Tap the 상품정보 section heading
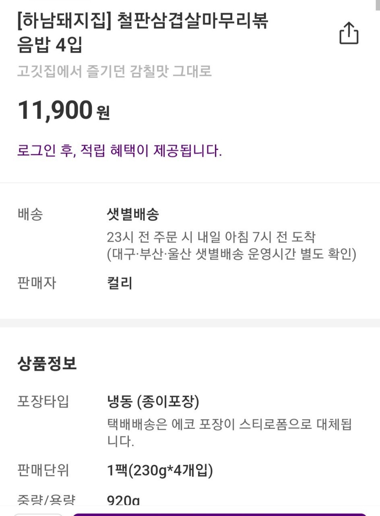Screen dimensions: 380x516 (x=47, y=364)
